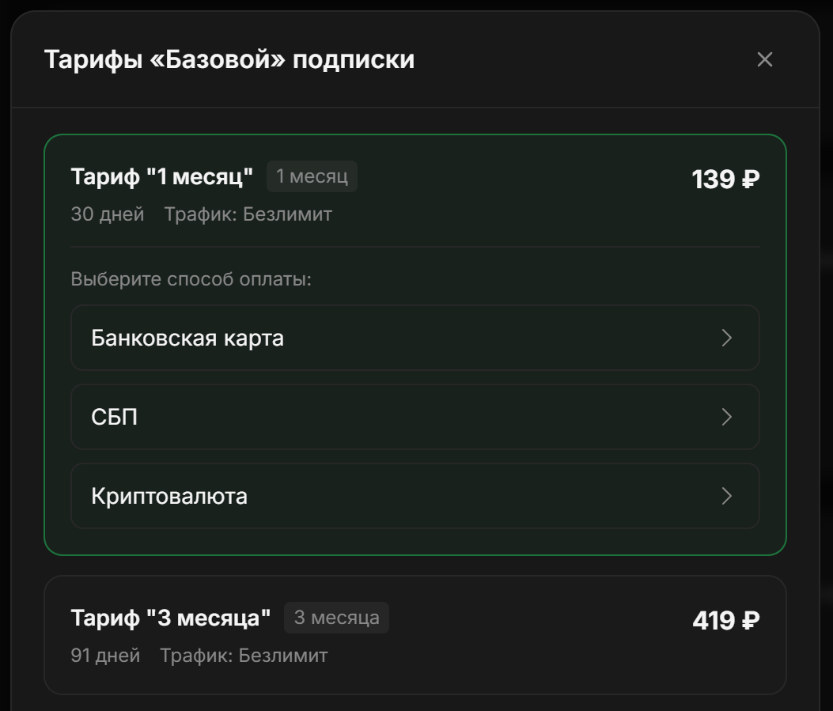
Task: Click "Трафик: Безлимит" under the three-month tariff
Action: (x=244, y=656)
